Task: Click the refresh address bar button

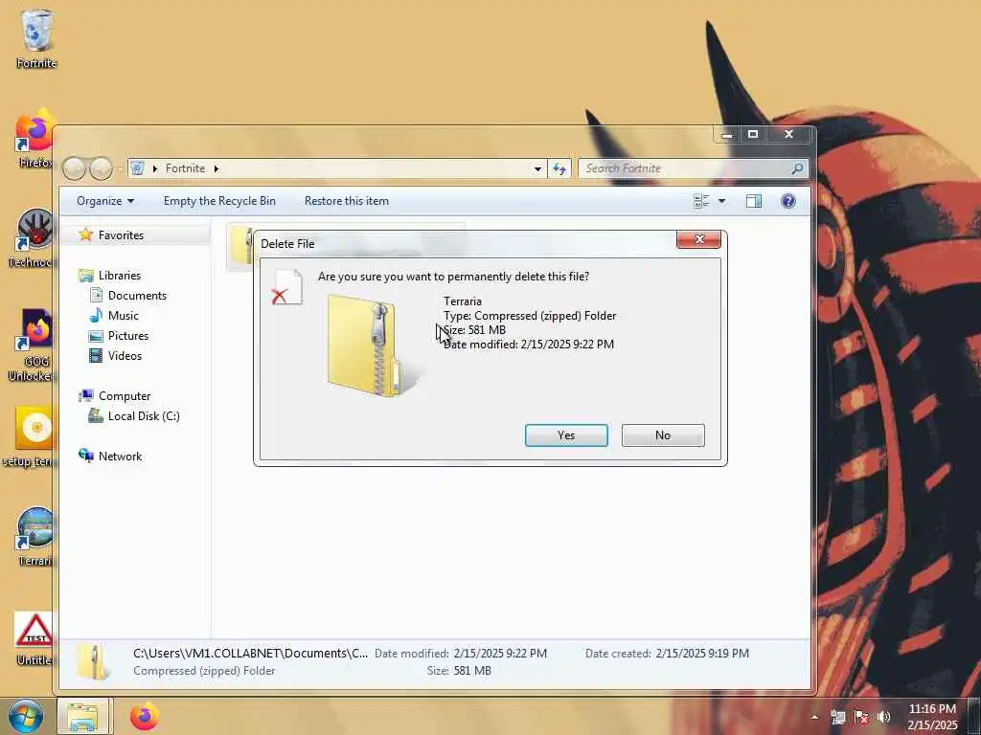Action: pos(559,168)
